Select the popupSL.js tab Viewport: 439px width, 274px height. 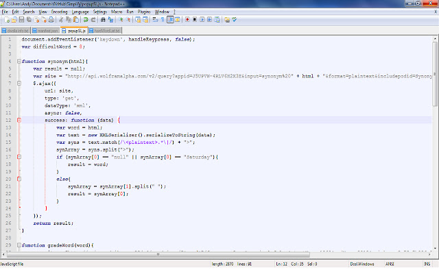point(74,30)
